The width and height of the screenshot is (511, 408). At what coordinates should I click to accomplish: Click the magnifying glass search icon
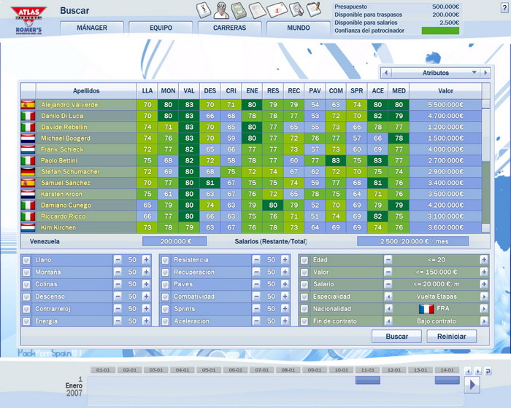pyautogui.click(x=296, y=10)
